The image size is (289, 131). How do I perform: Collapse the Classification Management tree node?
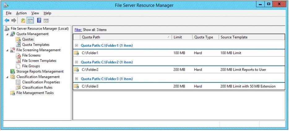point(7,77)
